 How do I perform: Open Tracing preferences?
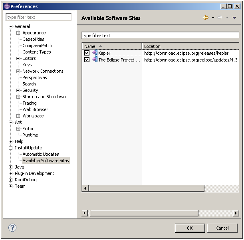click(x=30, y=103)
